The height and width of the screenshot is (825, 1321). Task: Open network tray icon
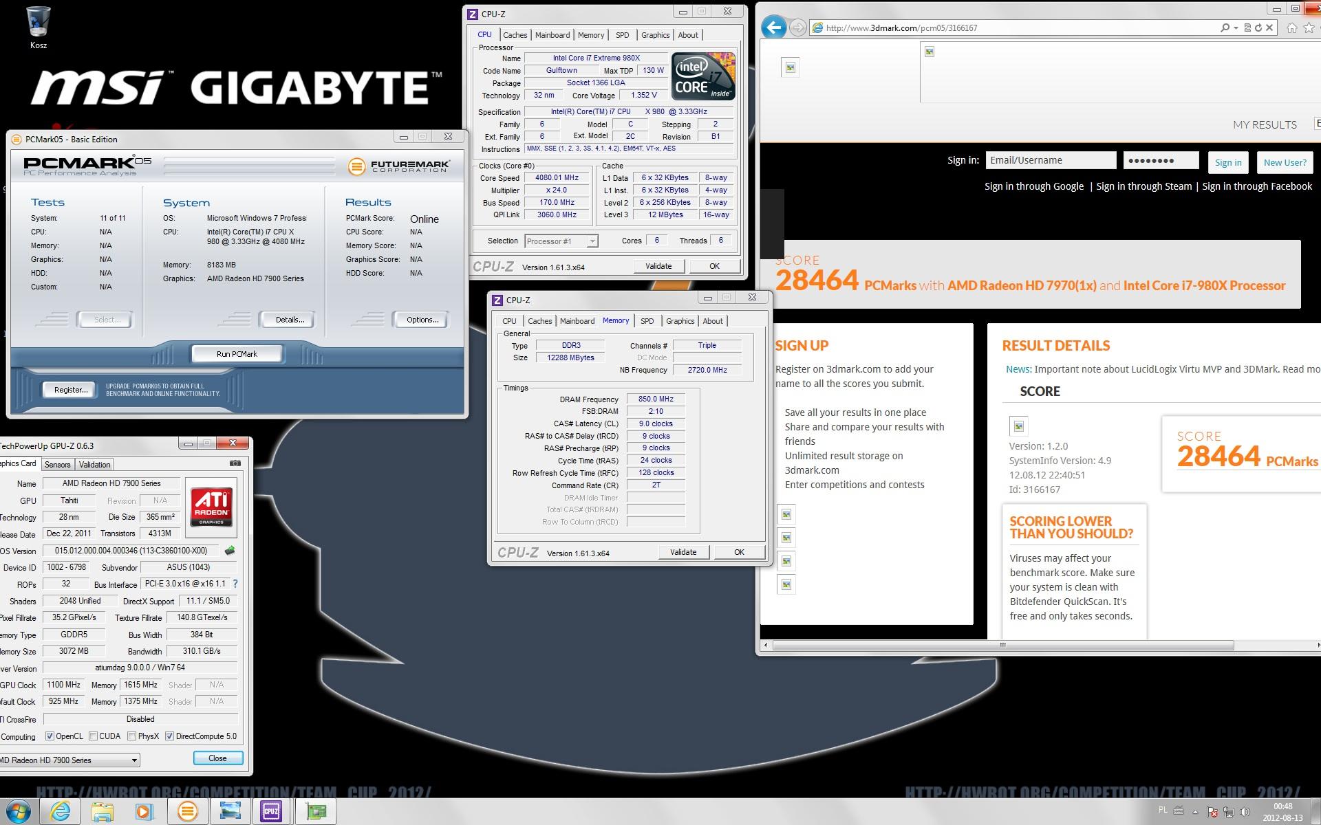(x=1229, y=812)
